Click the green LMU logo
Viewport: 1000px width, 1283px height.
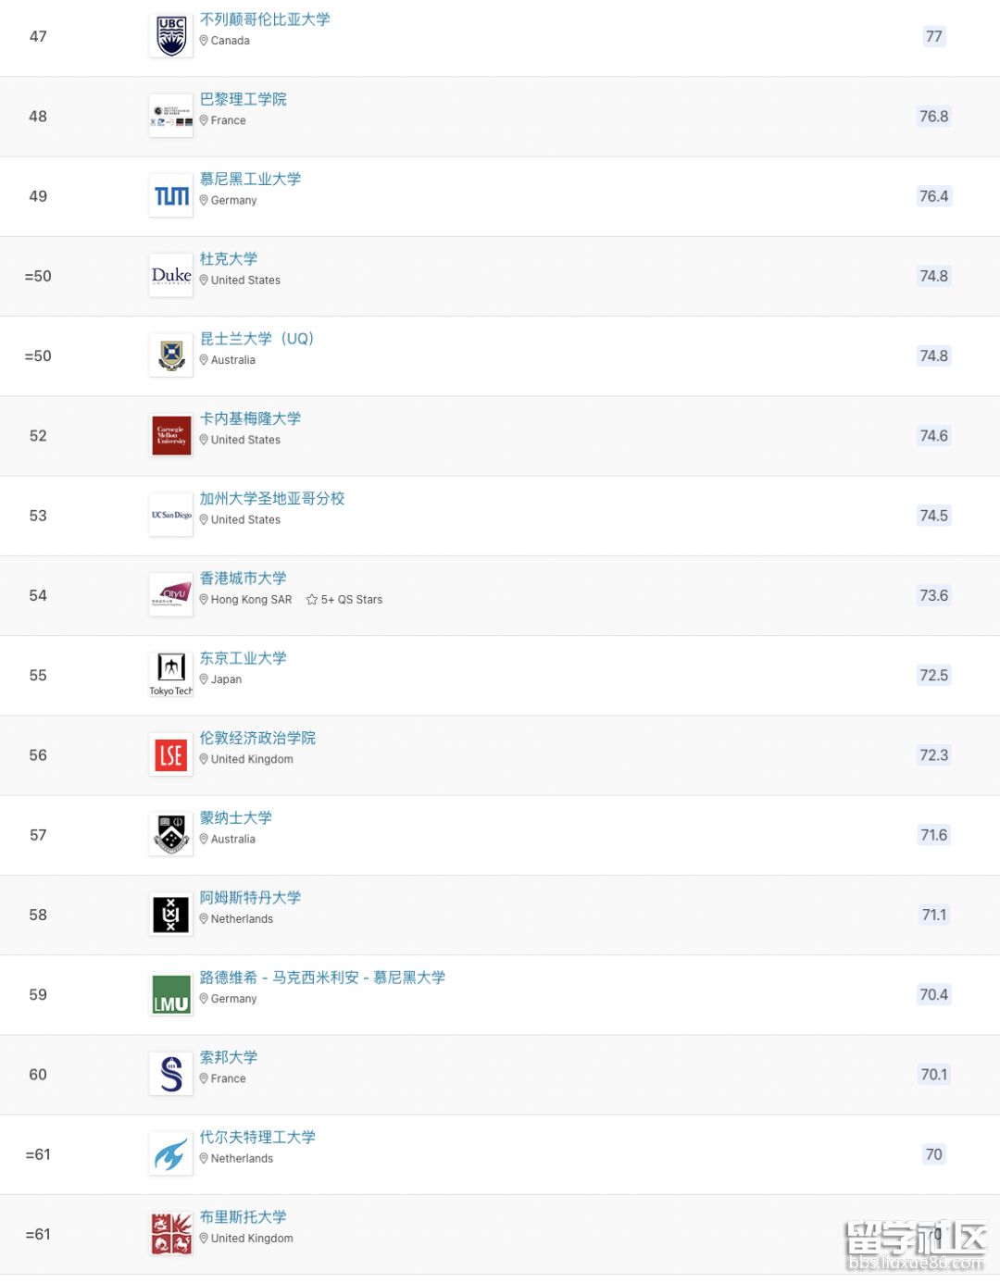(171, 995)
